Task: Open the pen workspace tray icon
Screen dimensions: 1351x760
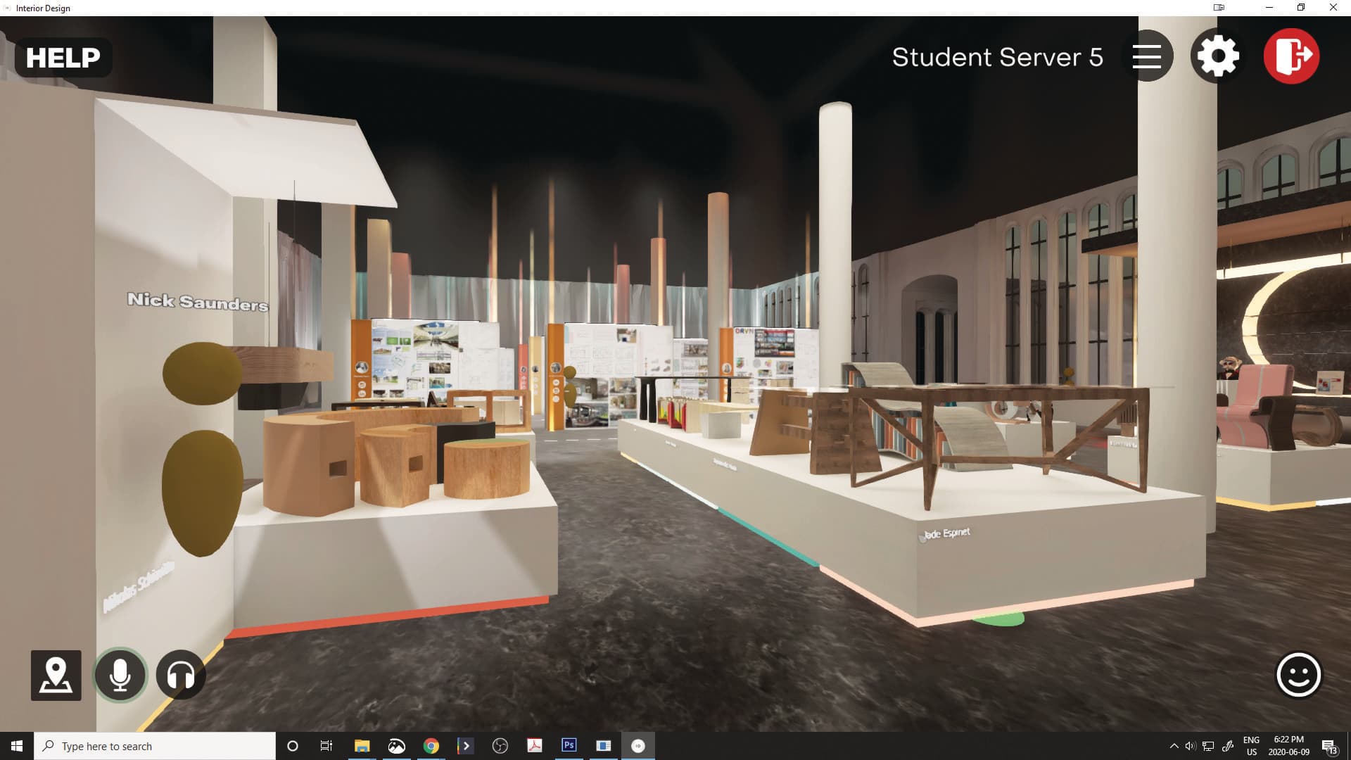Action: [x=1228, y=746]
